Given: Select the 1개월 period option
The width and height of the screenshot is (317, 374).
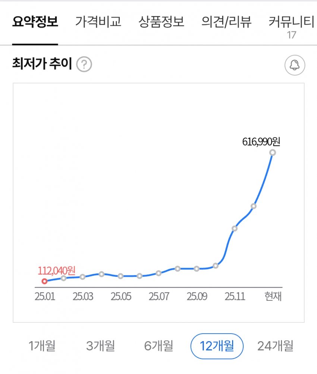Looking at the screenshot, I should point(42,346).
